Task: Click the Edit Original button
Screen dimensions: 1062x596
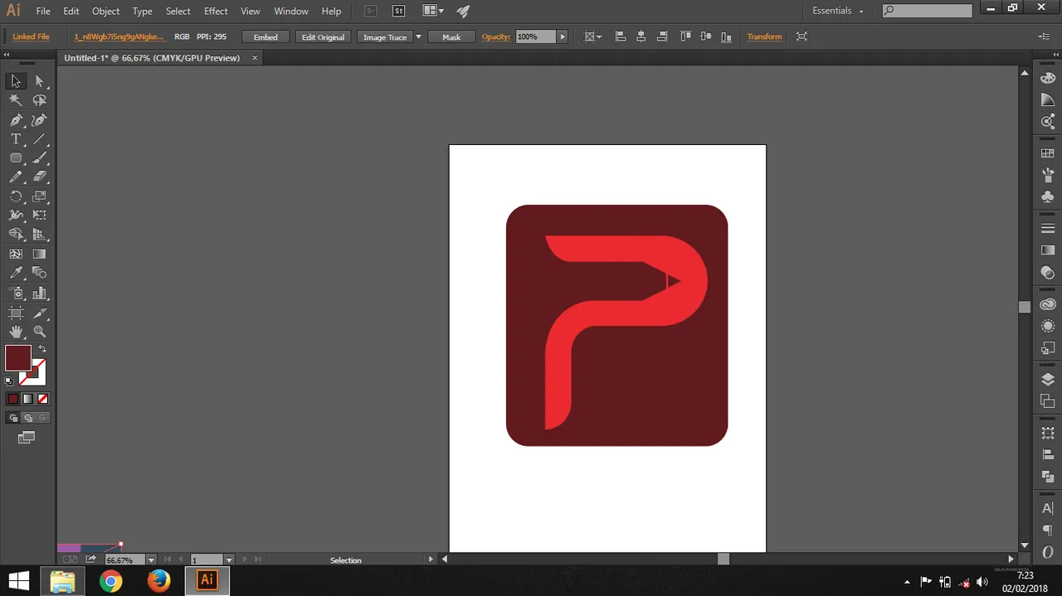Action: 323,36
